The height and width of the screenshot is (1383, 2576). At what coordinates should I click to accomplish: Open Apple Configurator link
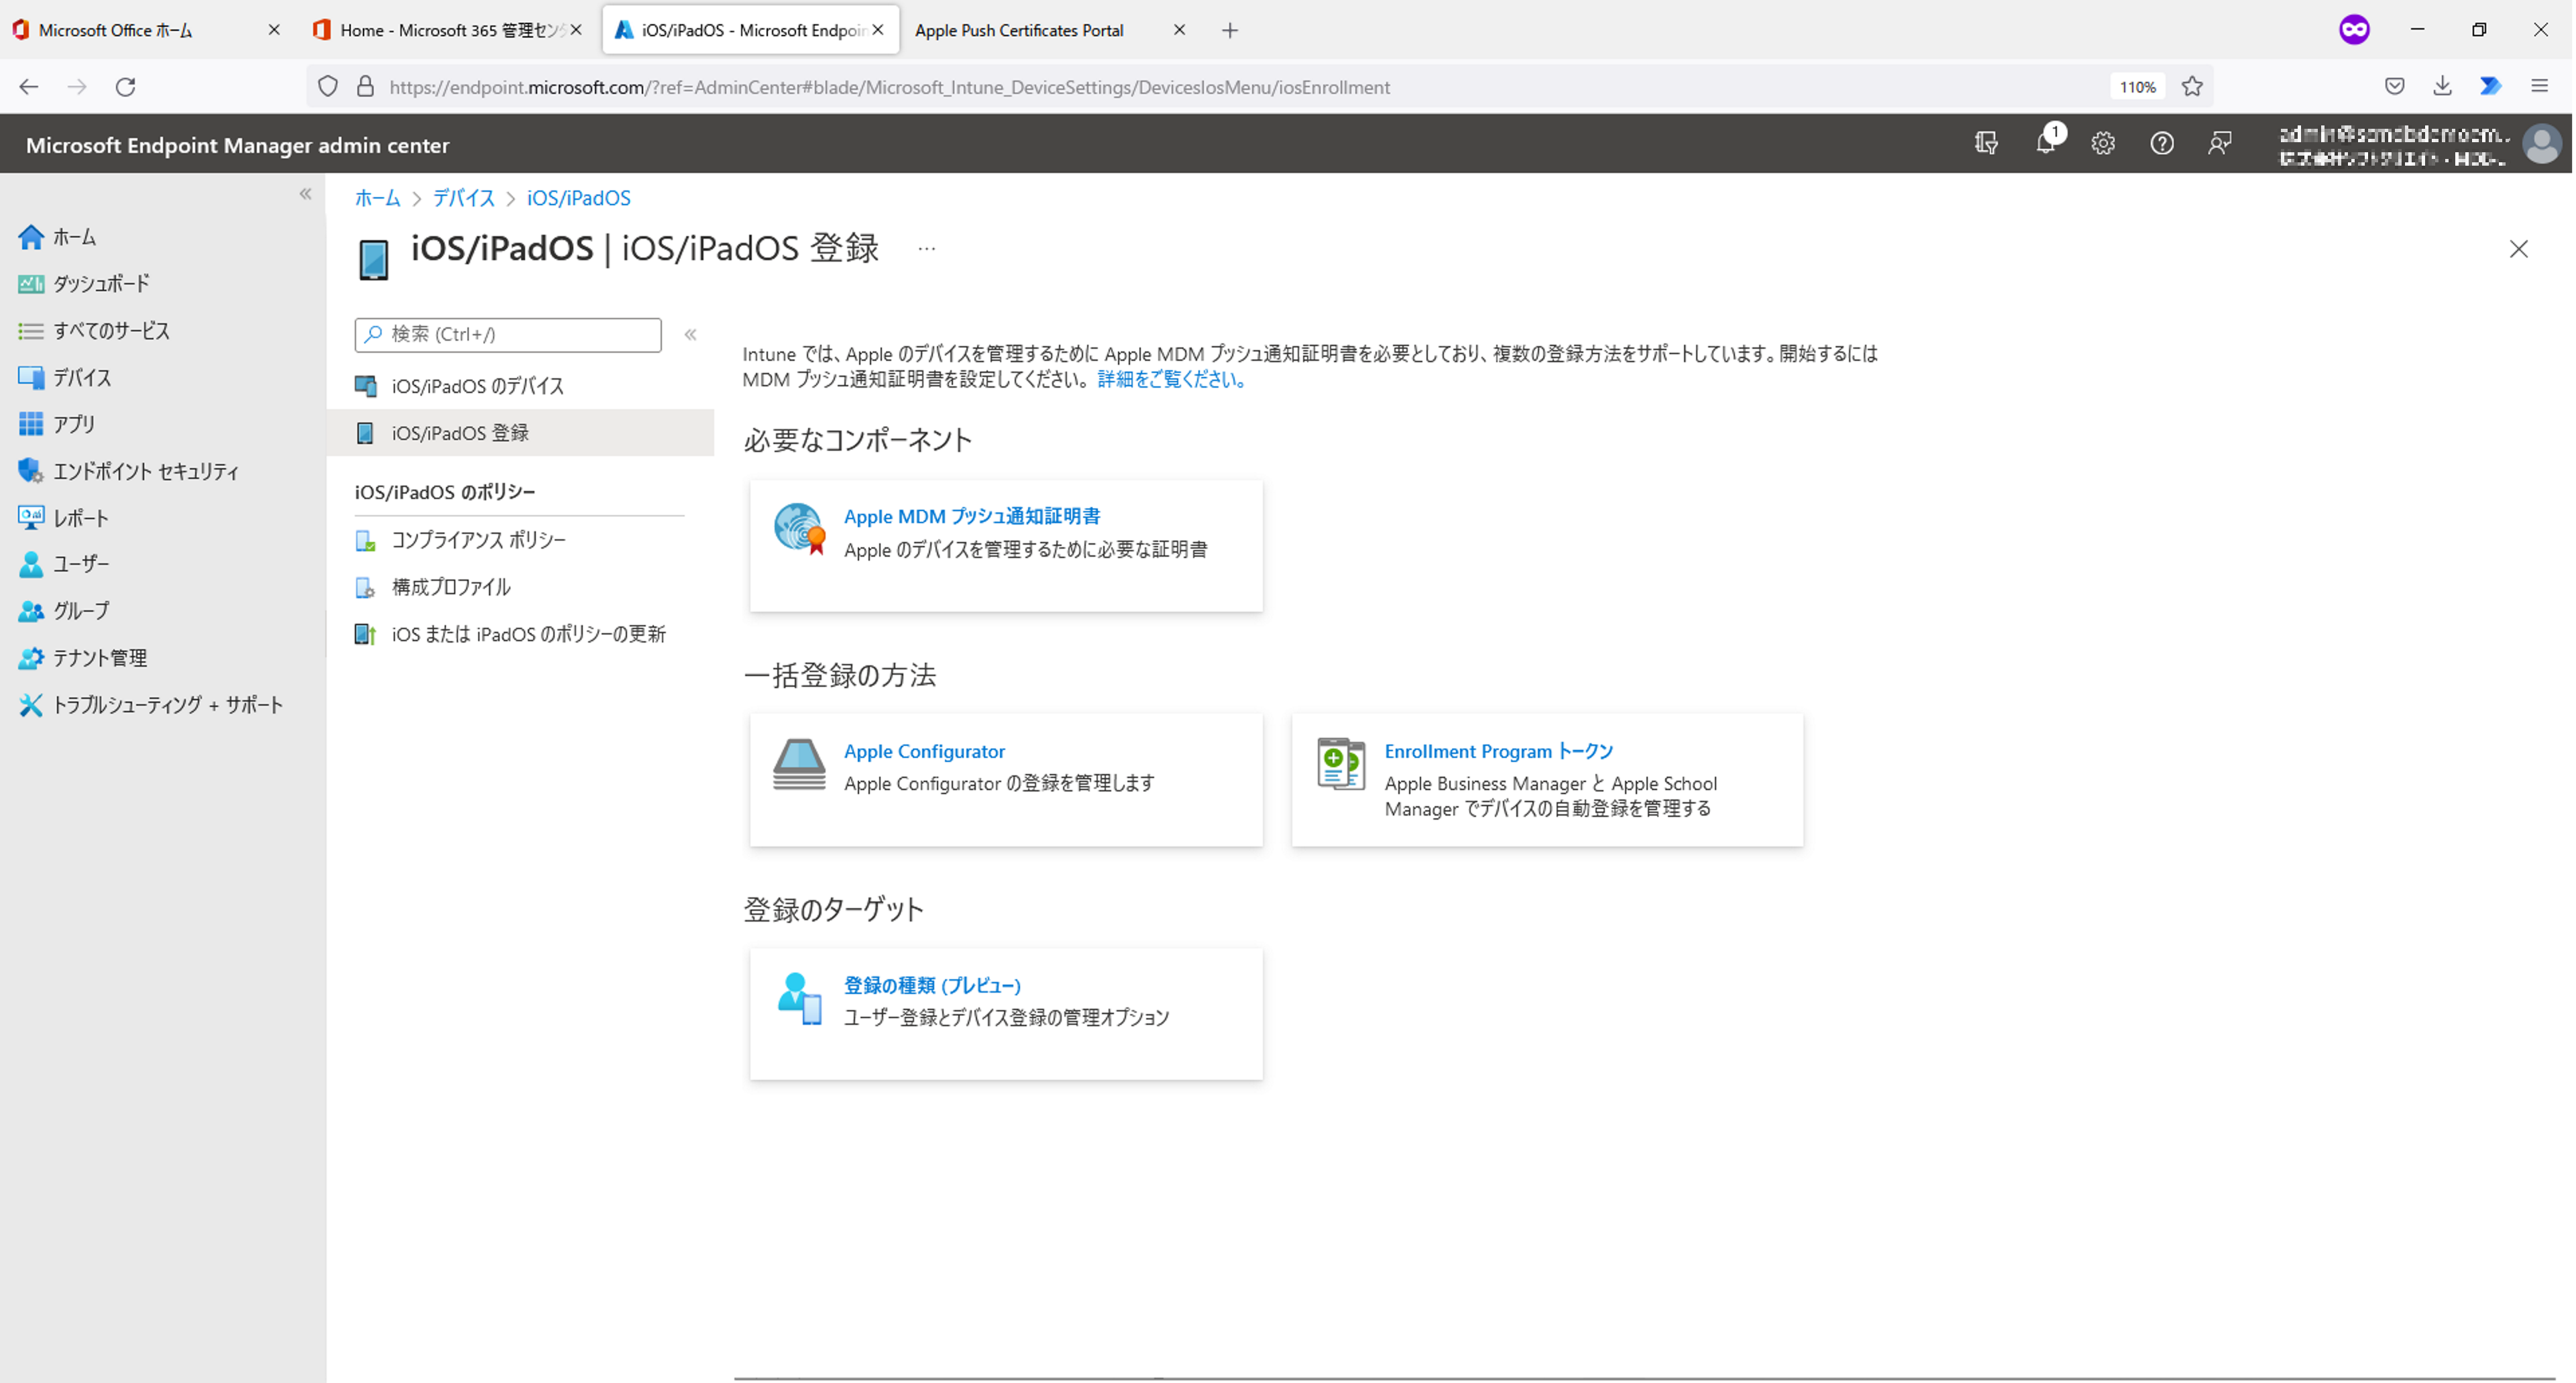point(924,751)
